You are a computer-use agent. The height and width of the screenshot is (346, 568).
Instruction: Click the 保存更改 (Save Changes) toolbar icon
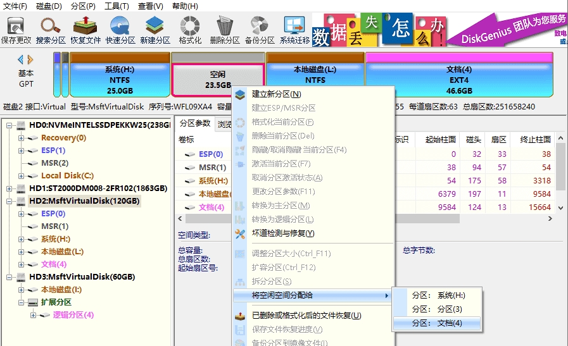click(x=16, y=29)
